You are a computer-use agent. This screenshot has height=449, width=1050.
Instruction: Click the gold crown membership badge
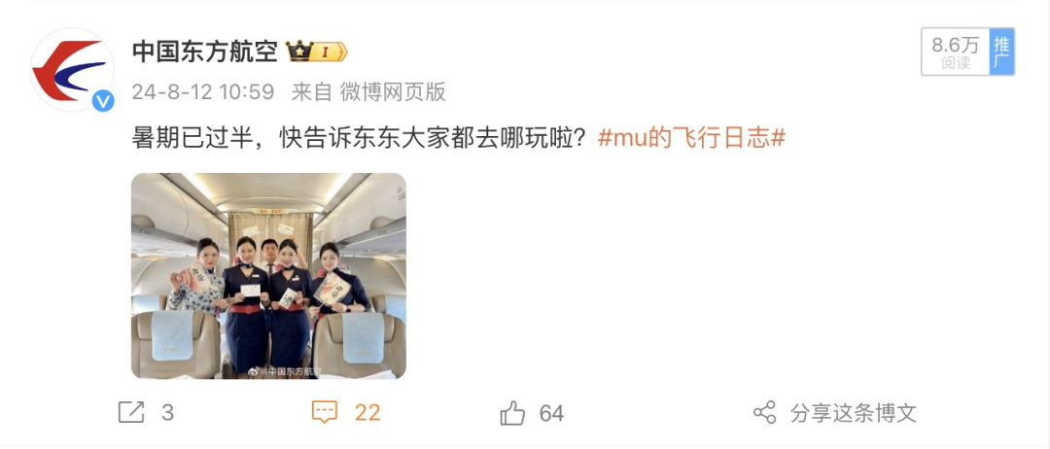tap(317, 52)
